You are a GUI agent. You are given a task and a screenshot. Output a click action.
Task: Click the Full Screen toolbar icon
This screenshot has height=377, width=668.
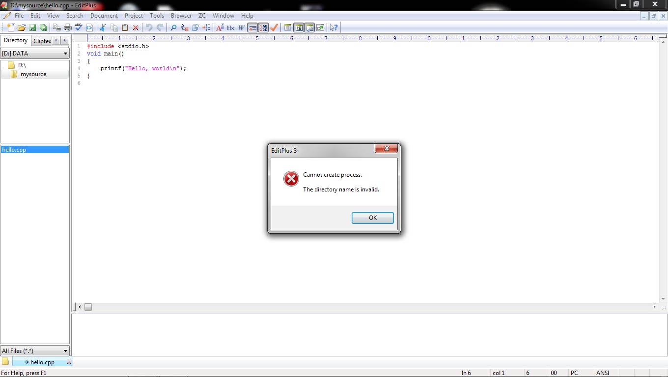(320, 27)
